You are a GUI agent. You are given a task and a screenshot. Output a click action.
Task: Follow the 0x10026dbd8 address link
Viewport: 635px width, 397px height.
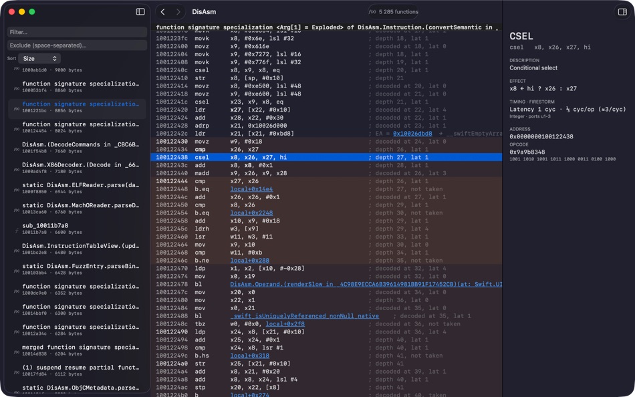pyautogui.click(x=412, y=133)
